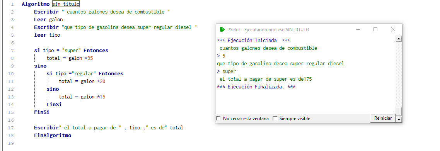
Task: Click scrollbar down arrow in PSeInt window
Action: (x=399, y=119)
